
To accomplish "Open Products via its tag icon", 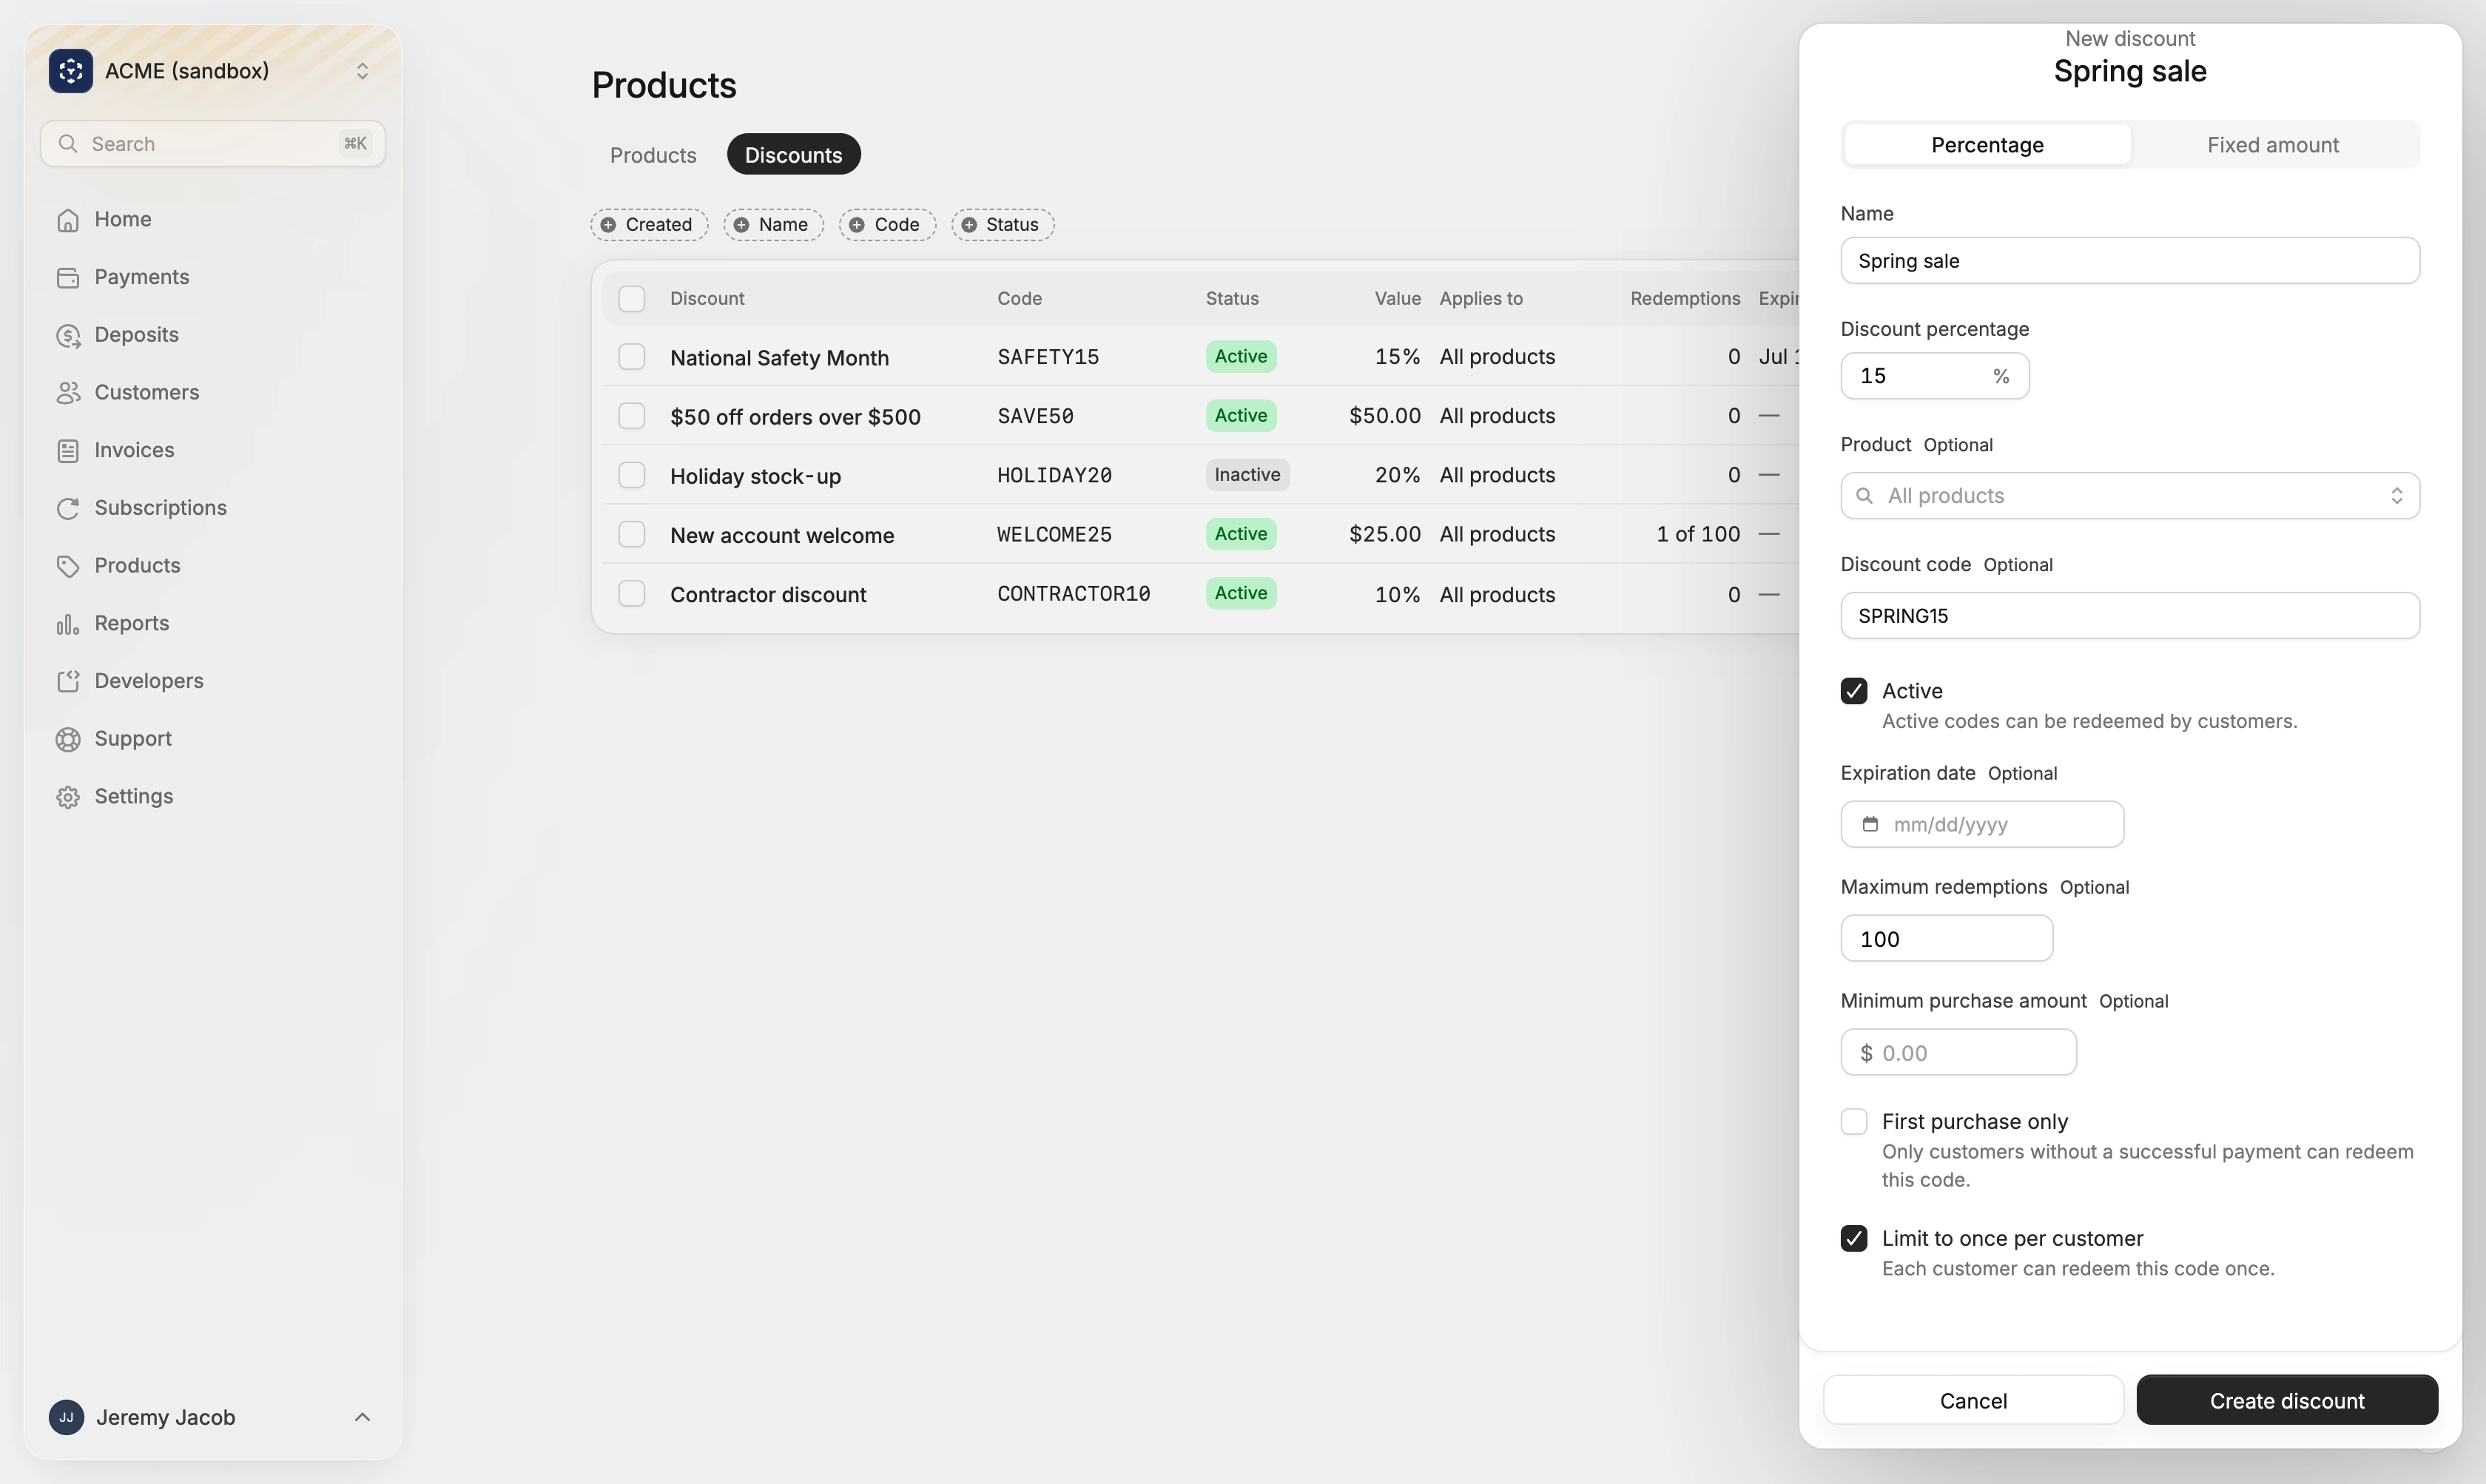I will point(68,566).
